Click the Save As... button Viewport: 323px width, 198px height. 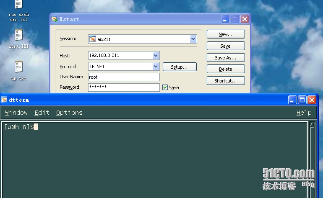tap(226, 58)
